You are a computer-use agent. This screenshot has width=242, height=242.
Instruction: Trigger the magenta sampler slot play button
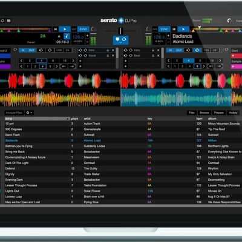[234, 67]
